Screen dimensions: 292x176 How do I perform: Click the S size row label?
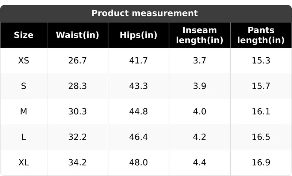coord(24,86)
